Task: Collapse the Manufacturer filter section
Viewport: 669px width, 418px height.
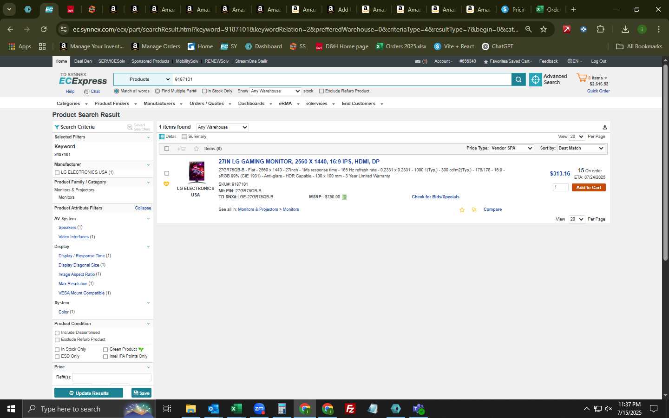Action: tap(148, 165)
